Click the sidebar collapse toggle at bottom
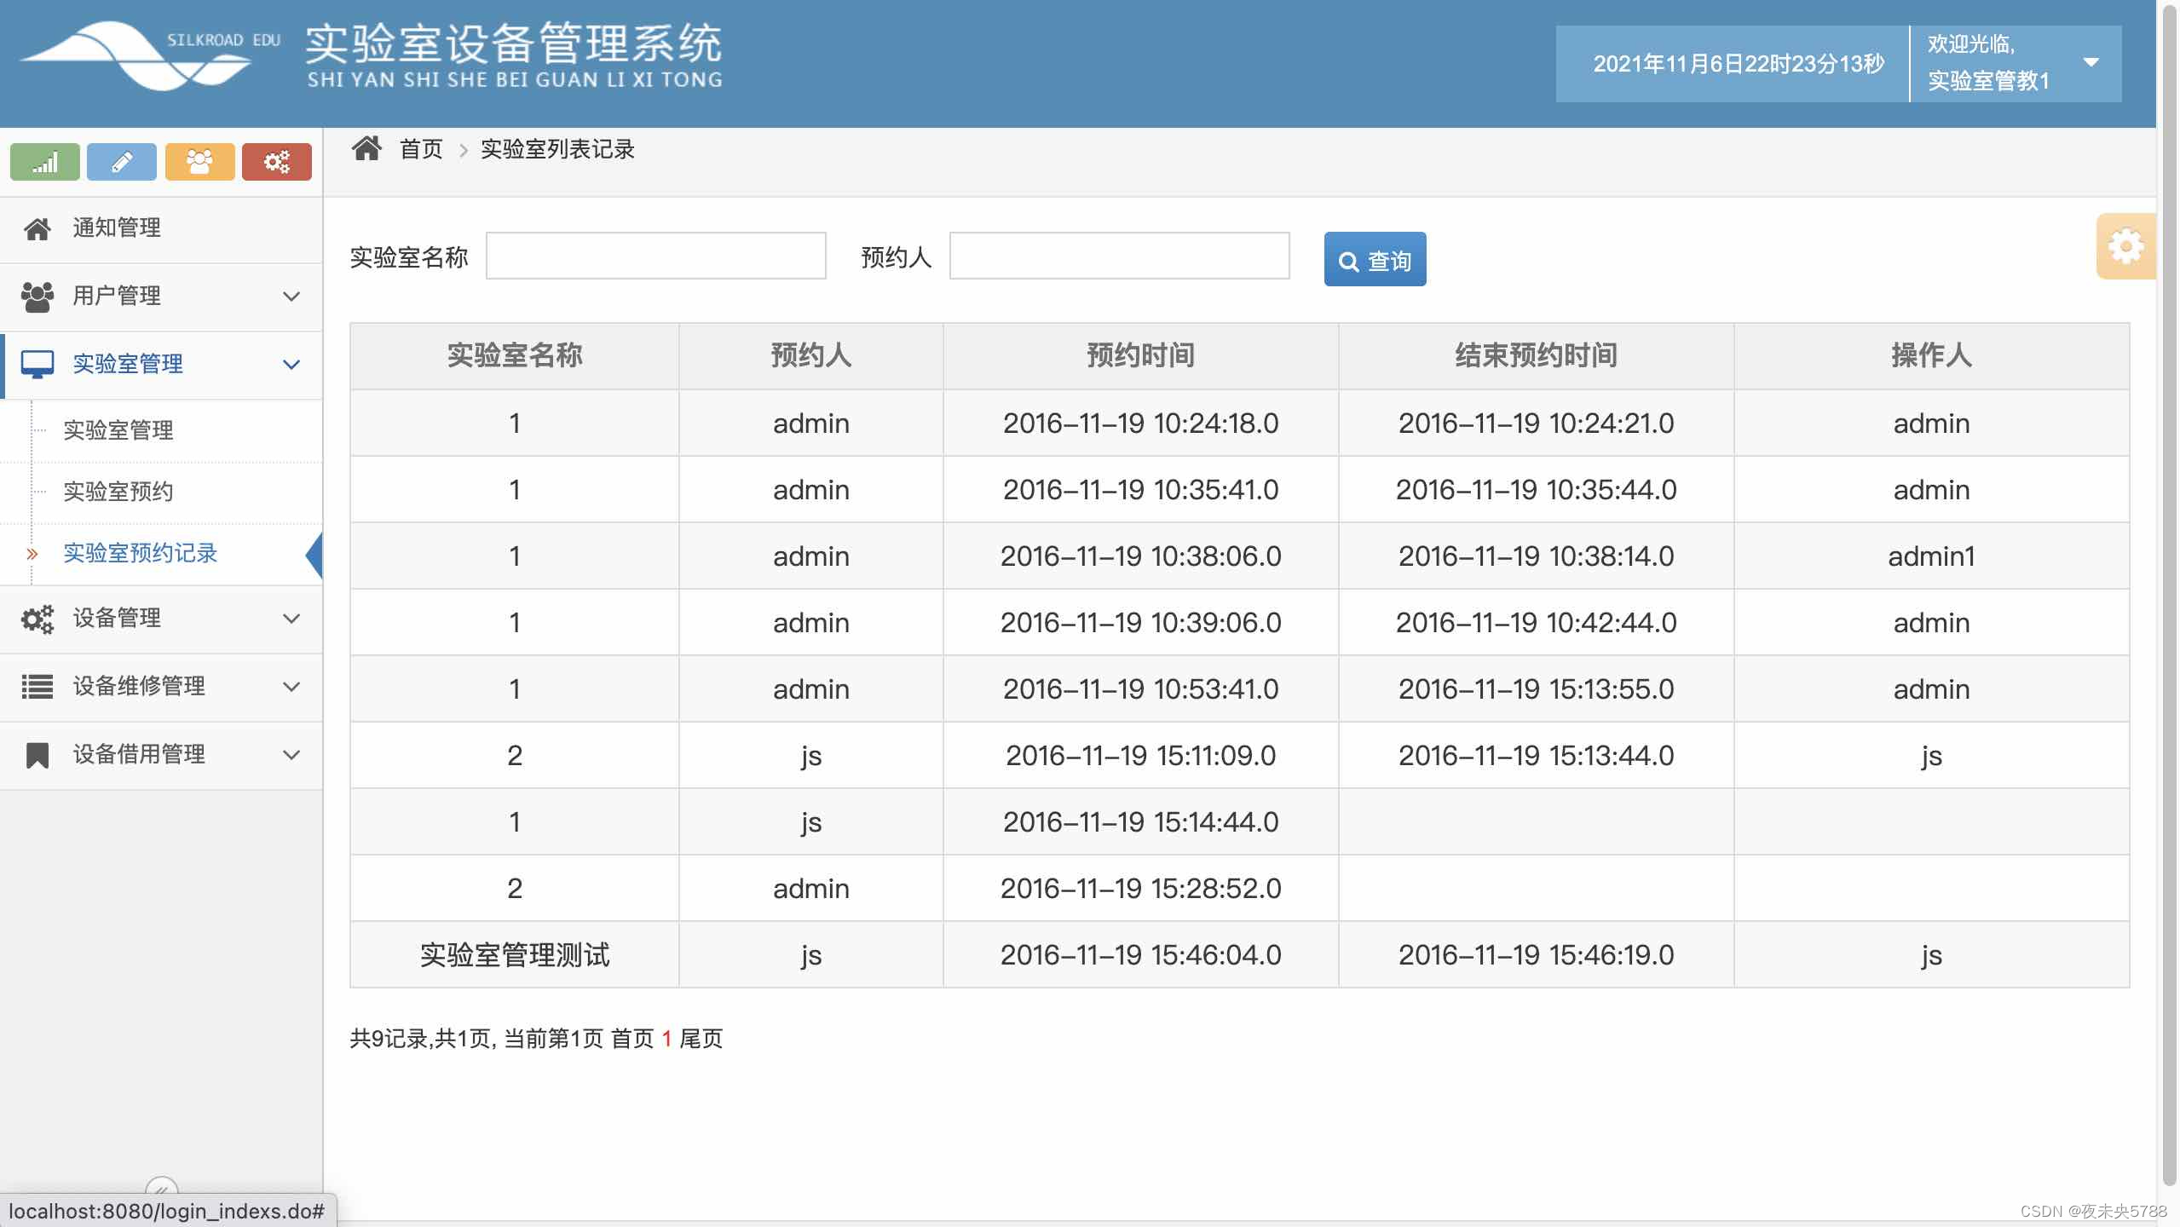Viewport: 2180px width, 1227px height. point(161,1187)
